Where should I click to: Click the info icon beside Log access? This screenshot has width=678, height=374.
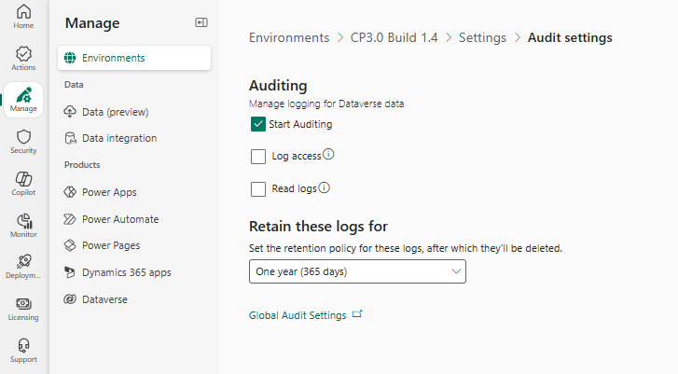click(x=328, y=155)
